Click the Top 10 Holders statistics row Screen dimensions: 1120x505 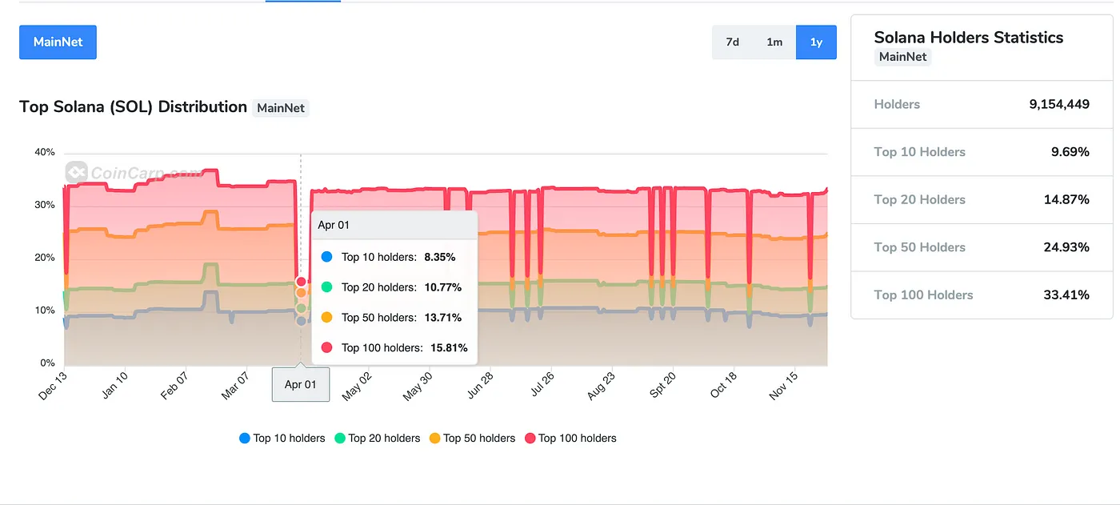982,152
